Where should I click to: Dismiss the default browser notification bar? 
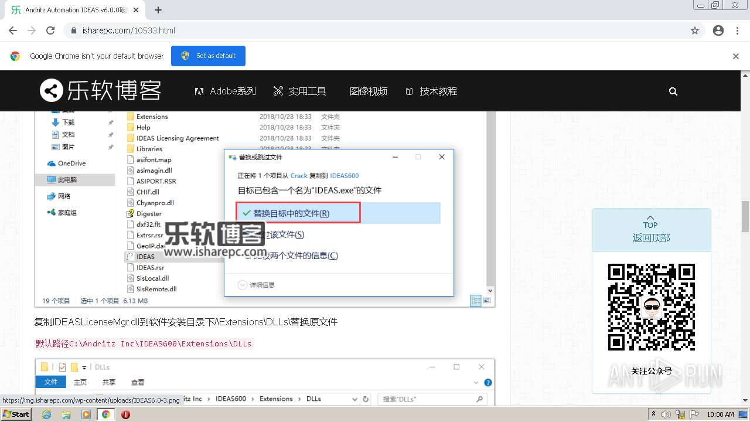point(736,56)
